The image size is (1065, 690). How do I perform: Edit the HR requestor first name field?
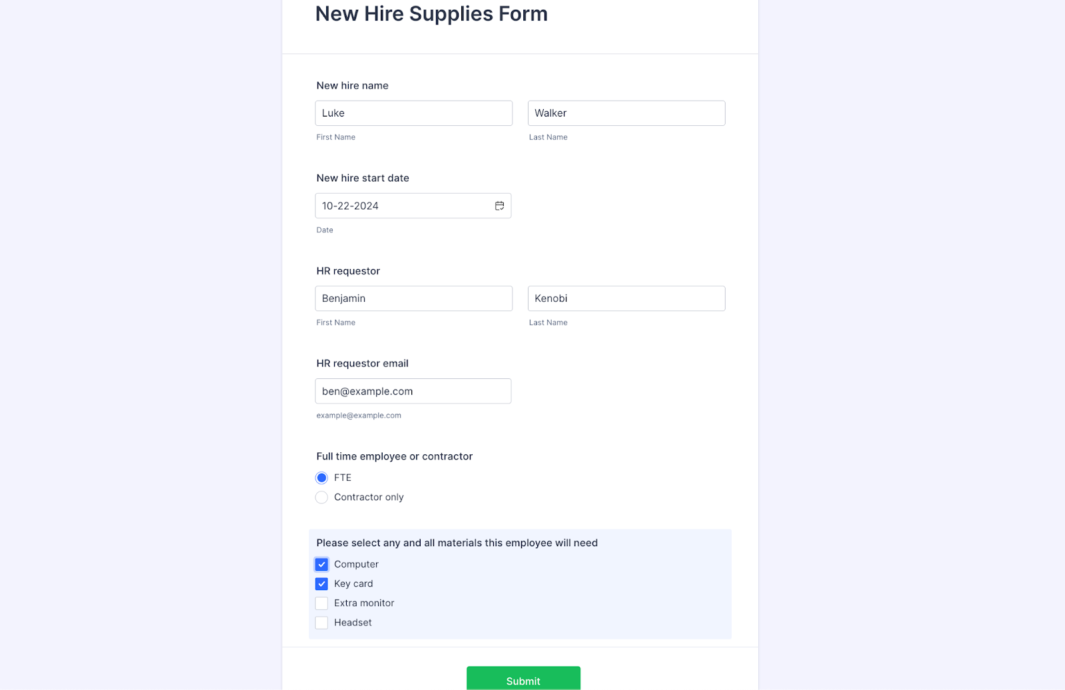(413, 298)
